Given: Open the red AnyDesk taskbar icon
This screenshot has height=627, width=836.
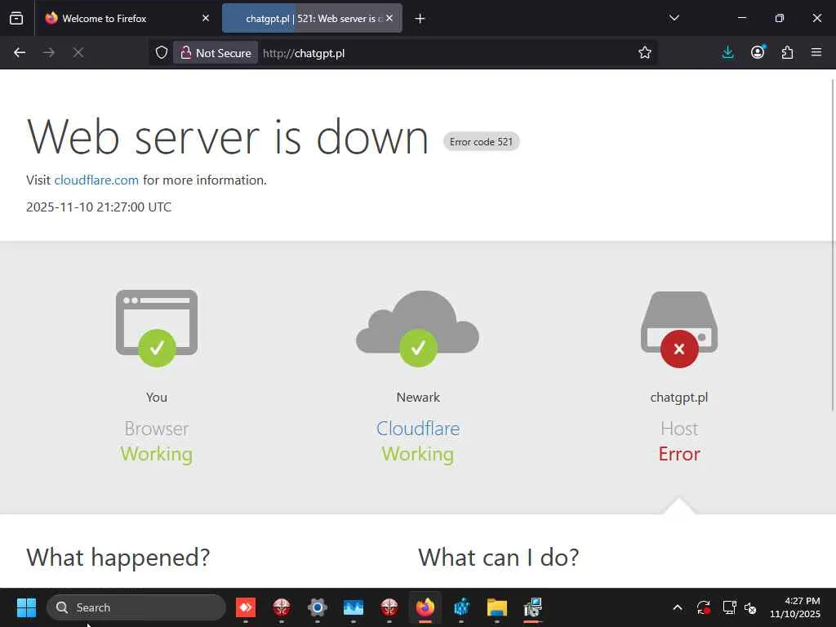Looking at the screenshot, I should [x=245, y=607].
